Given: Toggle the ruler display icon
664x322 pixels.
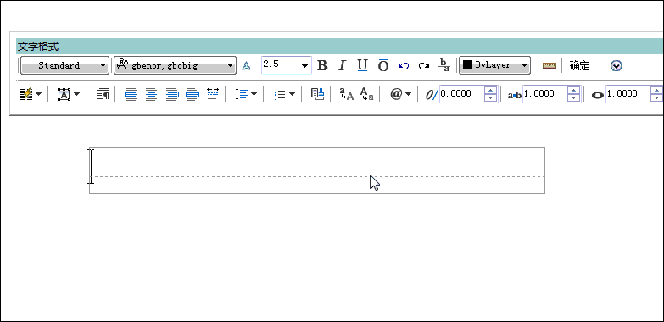Looking at the screenshot, I should 550,65.
